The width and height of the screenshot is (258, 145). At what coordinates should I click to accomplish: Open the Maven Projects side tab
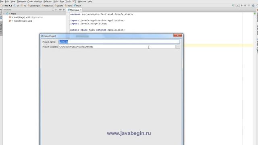click(257, 46)
